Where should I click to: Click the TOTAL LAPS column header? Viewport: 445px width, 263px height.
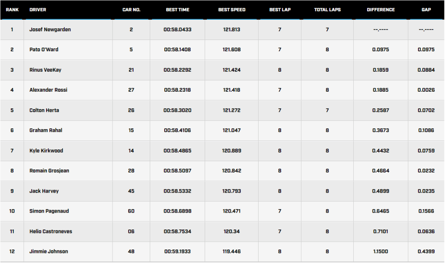pyautogui.click(x=327, y=10)
